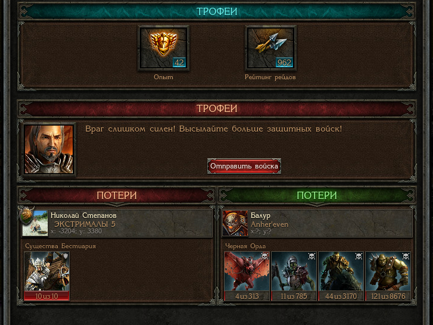Open the grey-haired commander portrait
Image resolution: width=433 pixels, height=325 pixels.
49,149
